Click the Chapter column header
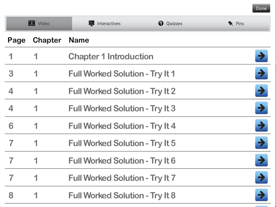Screen dimensions: 276x207 click(46, 40)
